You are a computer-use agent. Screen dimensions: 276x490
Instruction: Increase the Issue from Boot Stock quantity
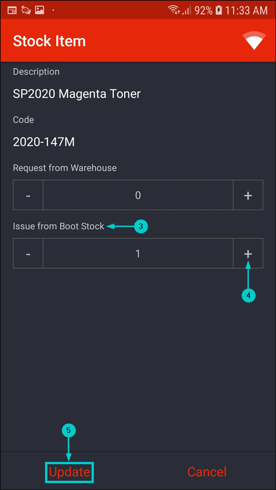(248, 253)
